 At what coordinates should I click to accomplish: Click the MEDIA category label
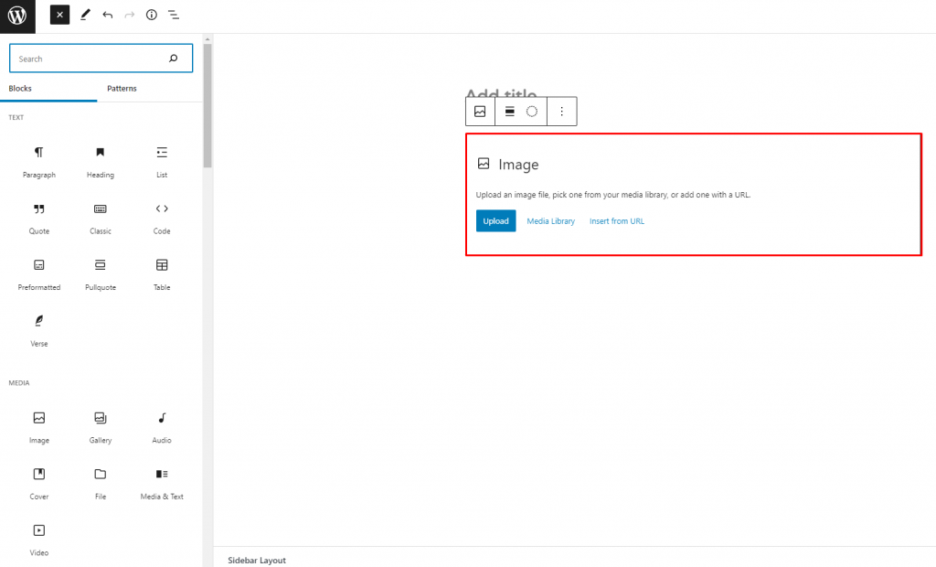point(18,383)
